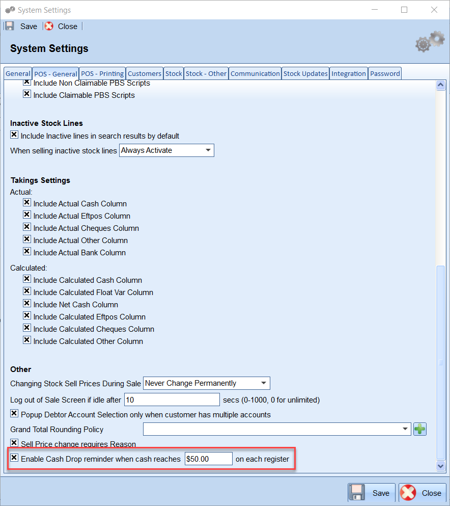Click the red X Close icon in top toolbar
Screen dimensions: 450x506
pyautogui.click(x=49, y=26)
